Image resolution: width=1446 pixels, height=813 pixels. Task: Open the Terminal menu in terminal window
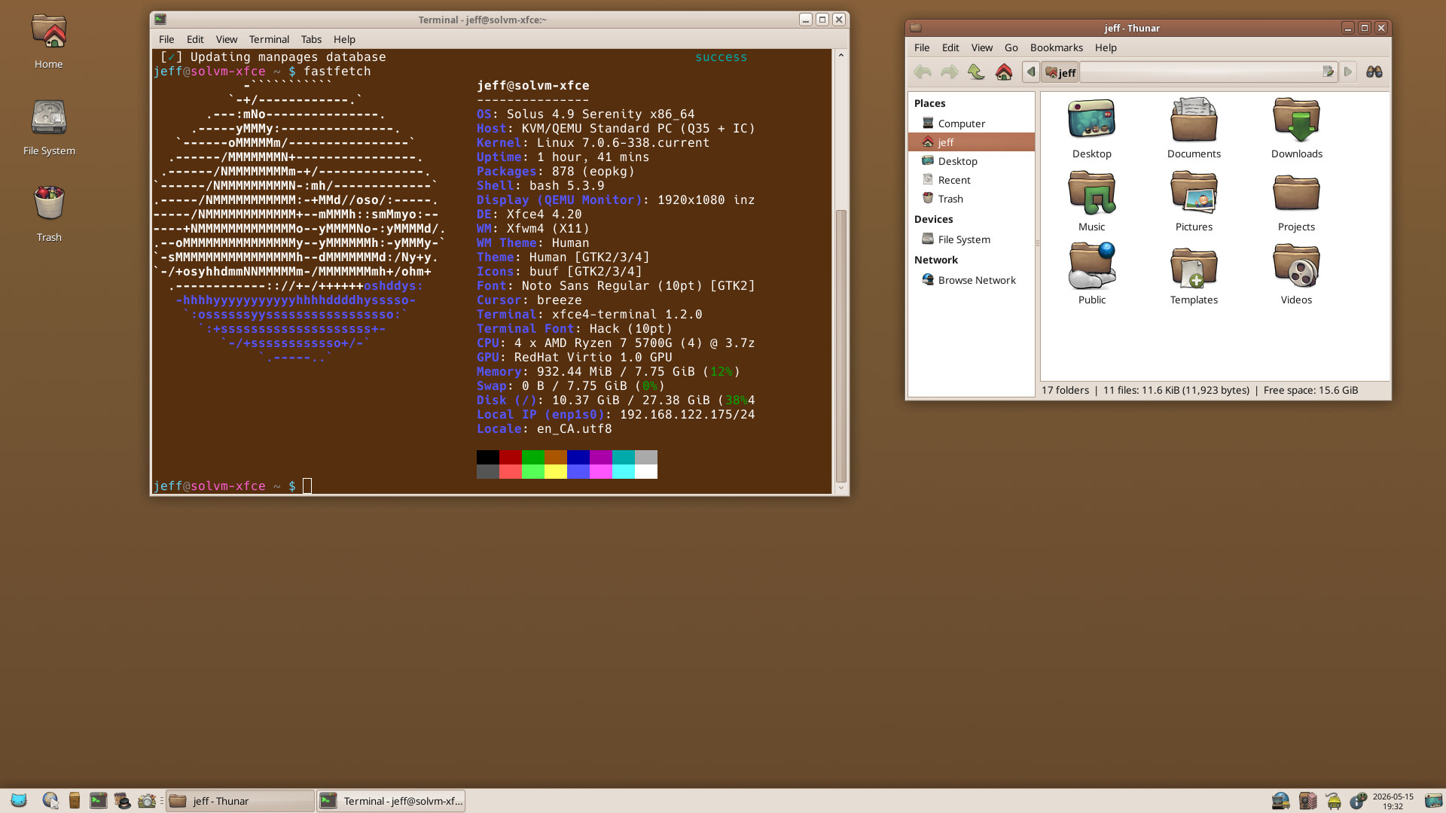click(269, 39)
